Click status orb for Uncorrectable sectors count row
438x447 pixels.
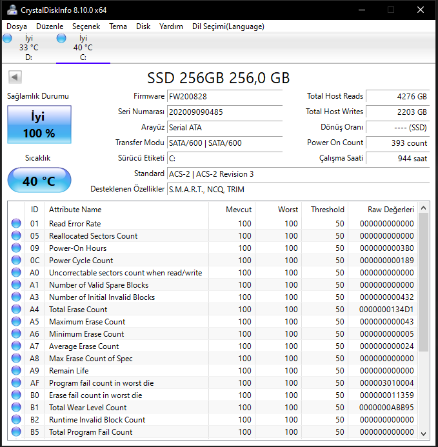(16, 272)
